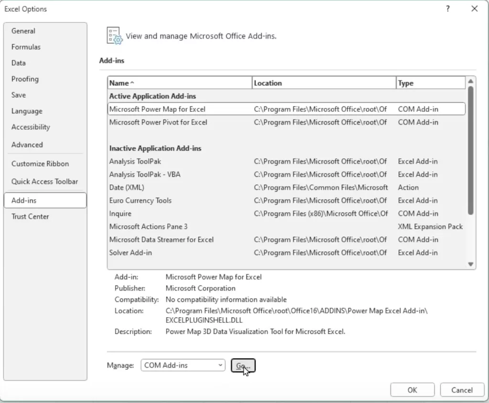
Task: Confirm with the OK button
Action: [412, 390]
